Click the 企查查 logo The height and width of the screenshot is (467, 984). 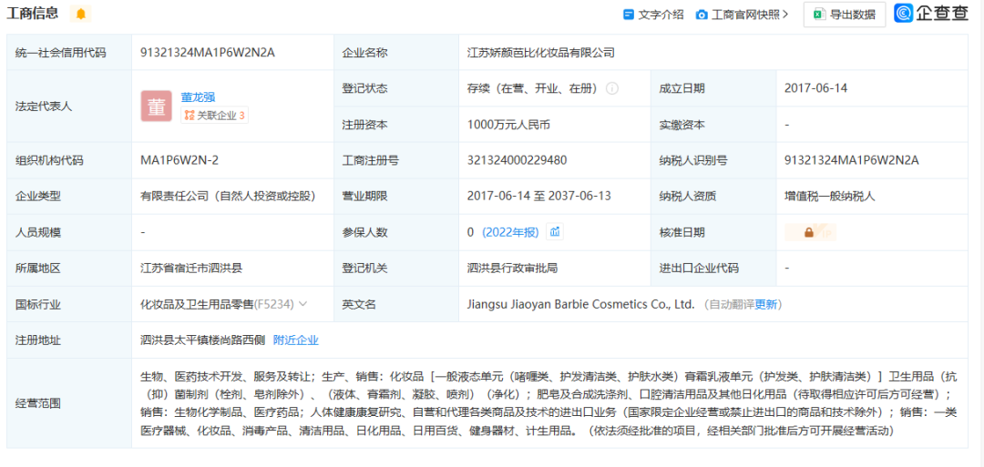(931, 14)
